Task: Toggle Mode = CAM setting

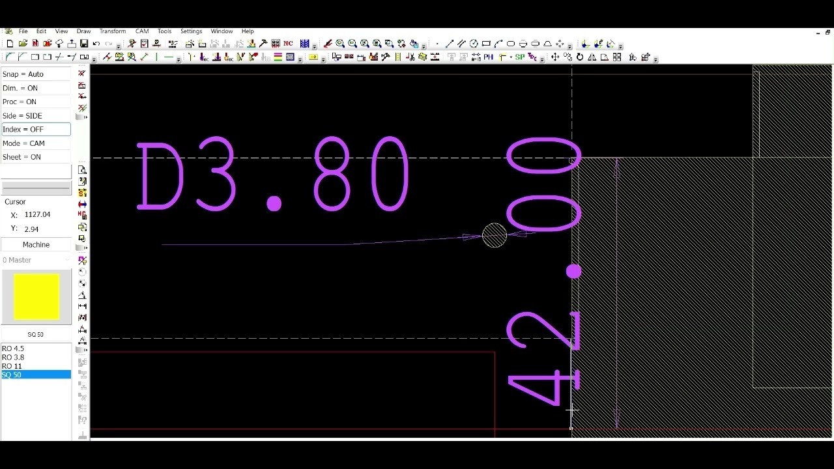Action: point(36,143)
